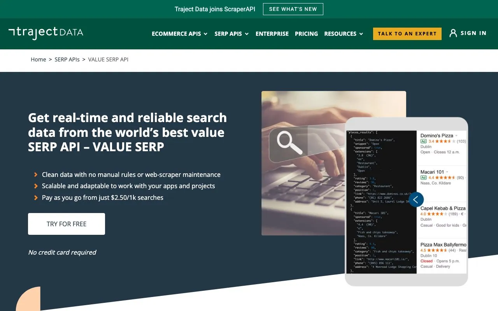498x311 pixels.
Task: Click the SEE WHAT'S NEW button
Action: 293,9
